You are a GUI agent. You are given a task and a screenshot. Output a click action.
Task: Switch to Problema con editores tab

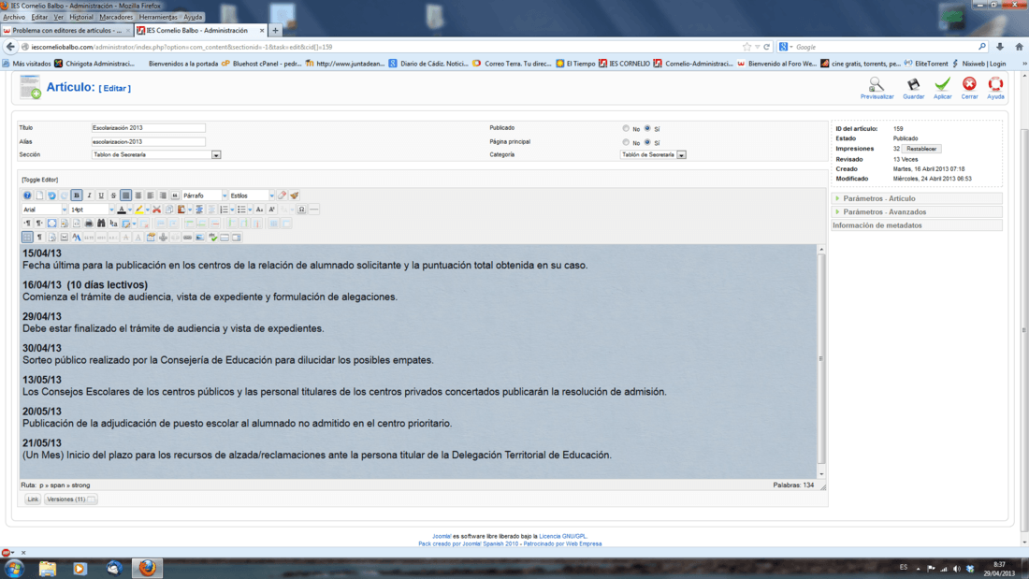point(66,30)
